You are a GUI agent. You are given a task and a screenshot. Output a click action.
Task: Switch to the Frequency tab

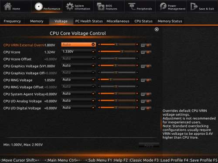12,21
